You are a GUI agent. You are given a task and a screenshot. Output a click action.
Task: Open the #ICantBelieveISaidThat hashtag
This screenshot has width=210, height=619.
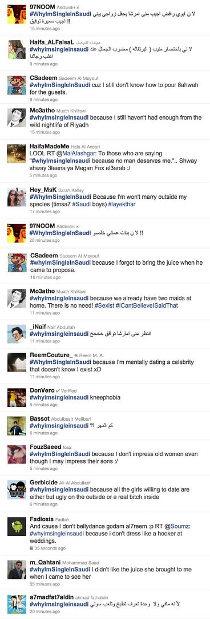pos(145,306)
